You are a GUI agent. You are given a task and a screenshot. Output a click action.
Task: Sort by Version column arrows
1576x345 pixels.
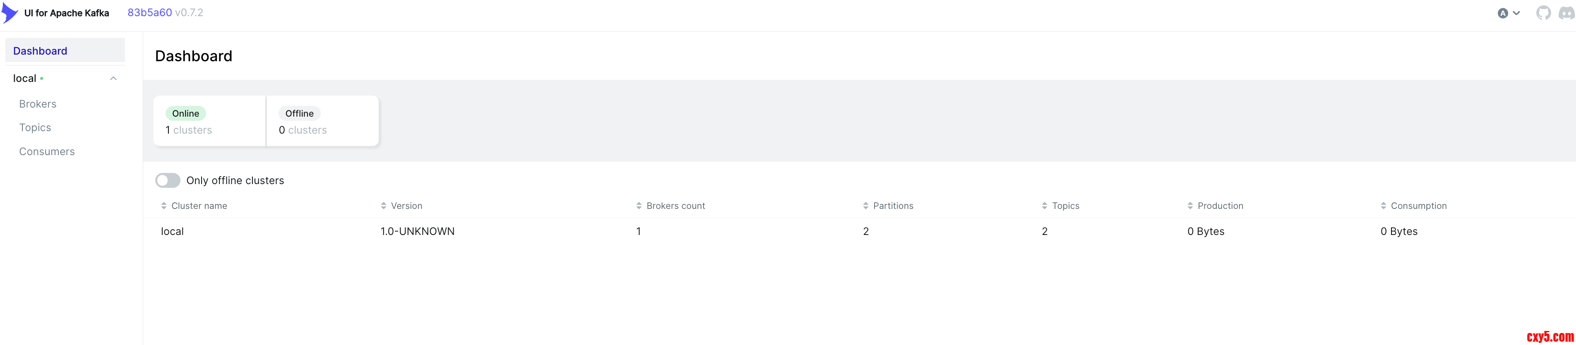[384, 206]
